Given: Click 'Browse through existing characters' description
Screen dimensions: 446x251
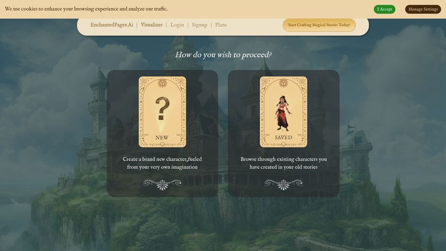Looking at the screenshot, I should (284, 163).
